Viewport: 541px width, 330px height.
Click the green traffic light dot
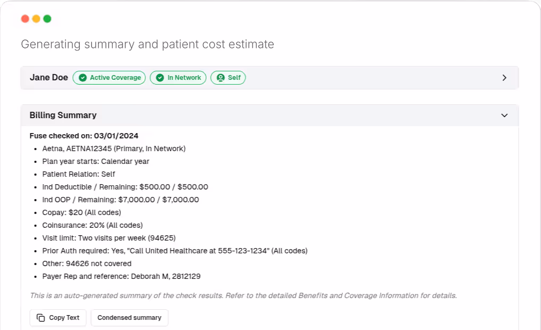[47, 18]
